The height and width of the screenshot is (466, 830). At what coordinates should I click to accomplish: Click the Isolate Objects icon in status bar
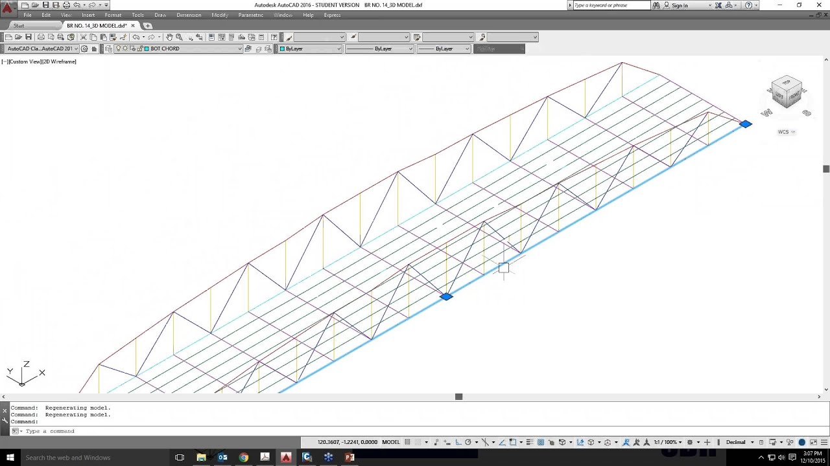pyautogui.click(x=790, y=442)
